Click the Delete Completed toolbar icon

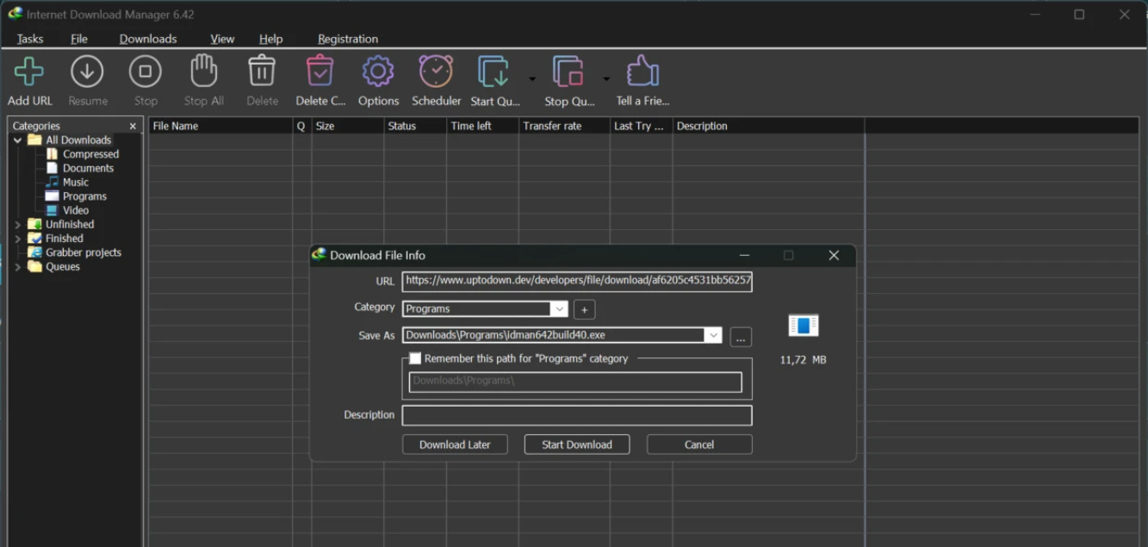(x=320, y=72)
